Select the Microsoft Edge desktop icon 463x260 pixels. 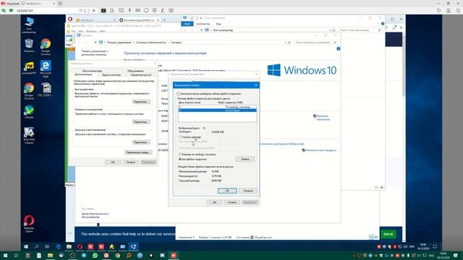click(x=46, y=69)
